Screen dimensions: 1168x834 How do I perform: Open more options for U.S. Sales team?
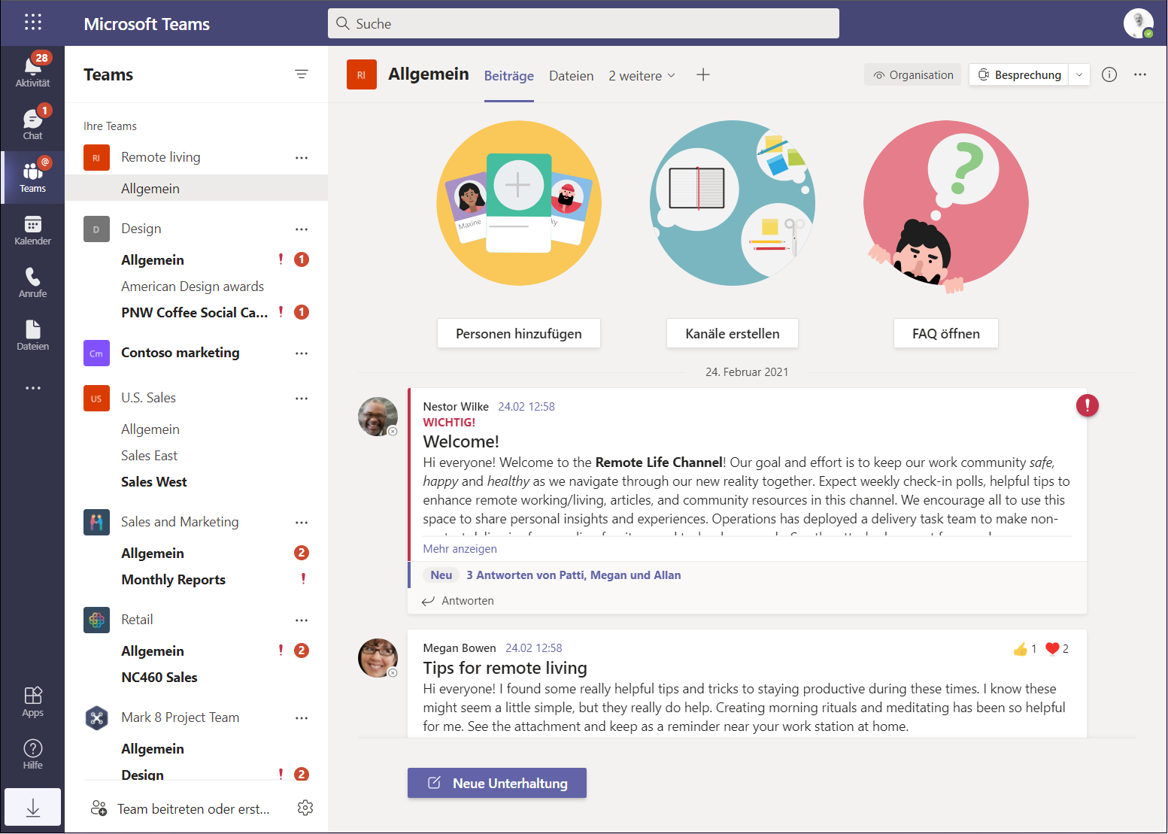tap(302, 398)
